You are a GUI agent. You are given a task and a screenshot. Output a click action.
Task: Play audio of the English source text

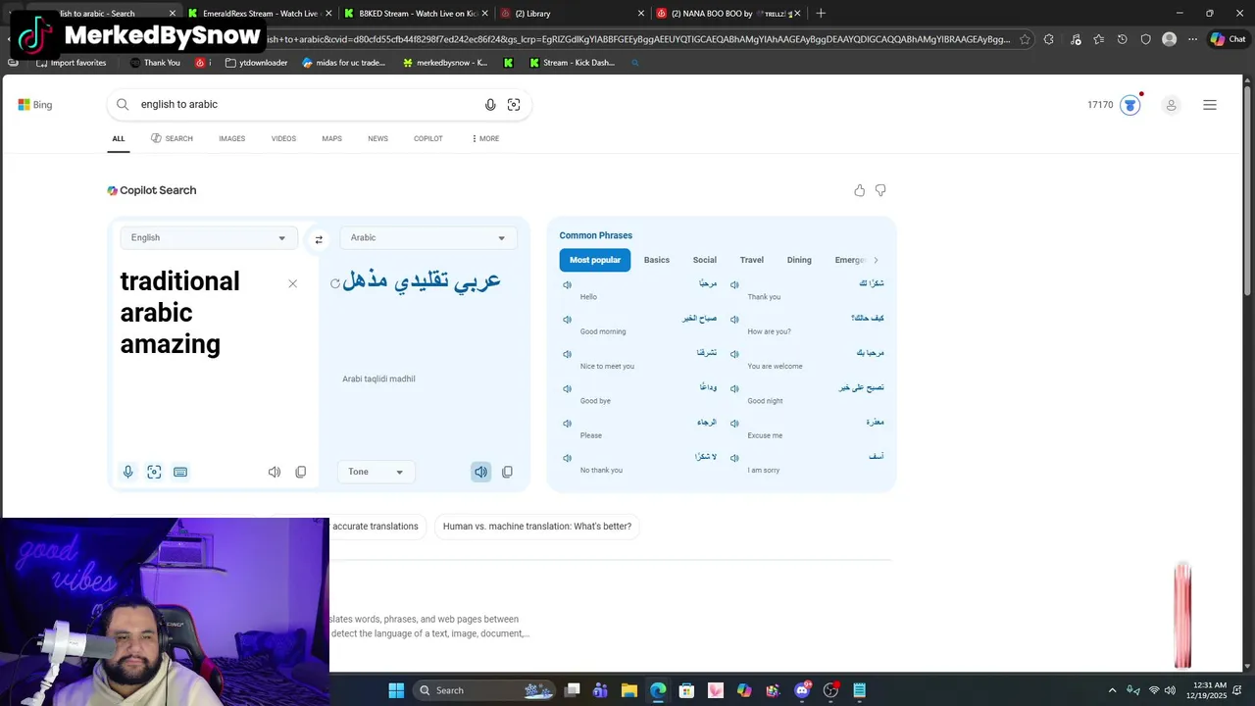coord(275,472)
